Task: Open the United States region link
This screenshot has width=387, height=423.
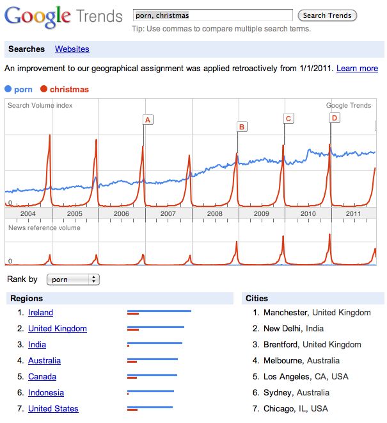Action: coord(53,409)
